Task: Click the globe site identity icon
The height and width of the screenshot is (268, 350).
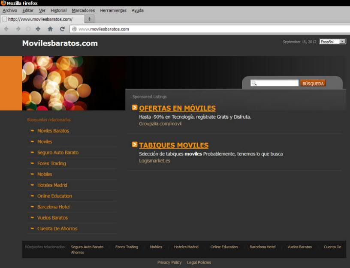Action: (x=74, y=29)
